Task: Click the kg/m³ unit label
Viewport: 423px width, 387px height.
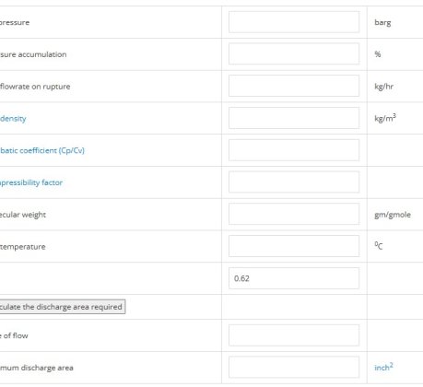Action: pyautogui.click(x=385, y=118)
